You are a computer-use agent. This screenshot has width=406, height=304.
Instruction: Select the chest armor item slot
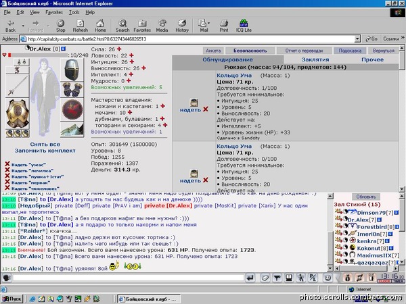pos(18,113)
